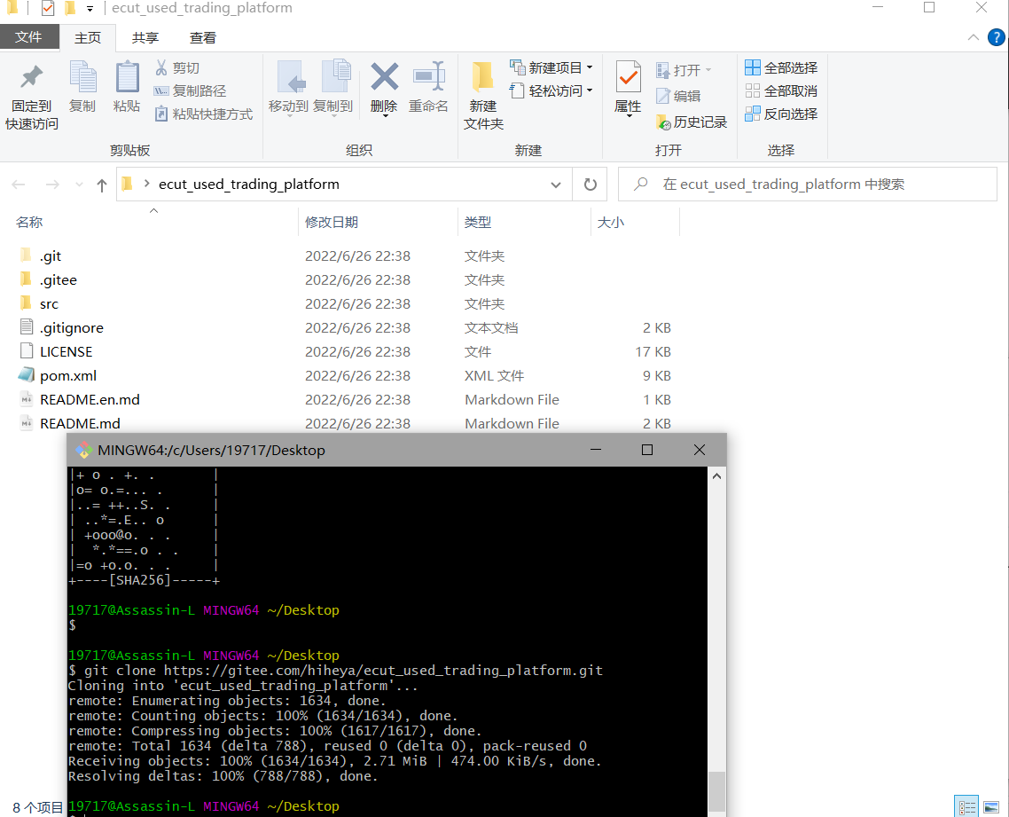Open Properties with the checkmark icon
The image size is (1009, 817).
pos(628,78)
